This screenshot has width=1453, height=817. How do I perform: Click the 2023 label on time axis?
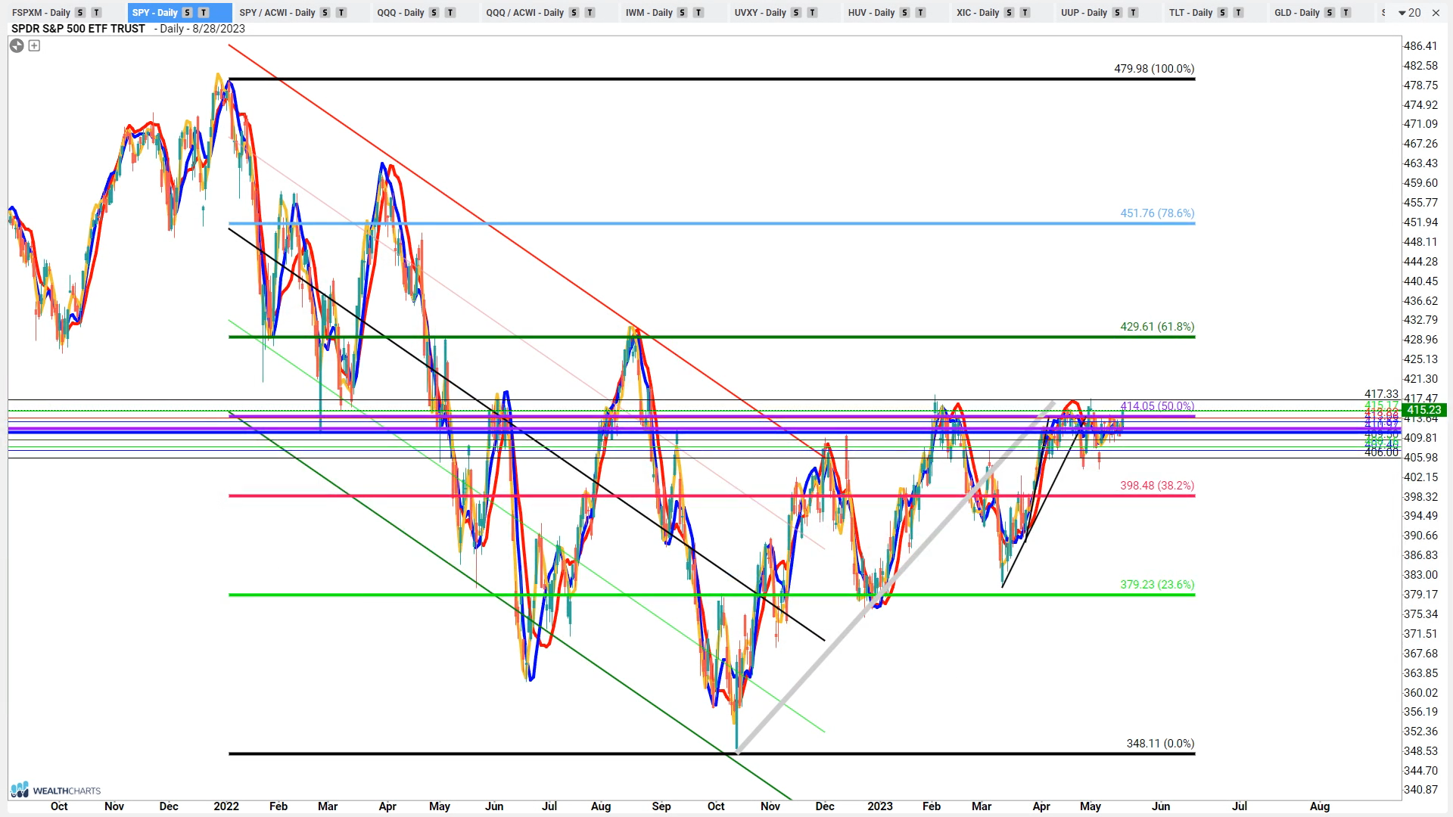880,806
